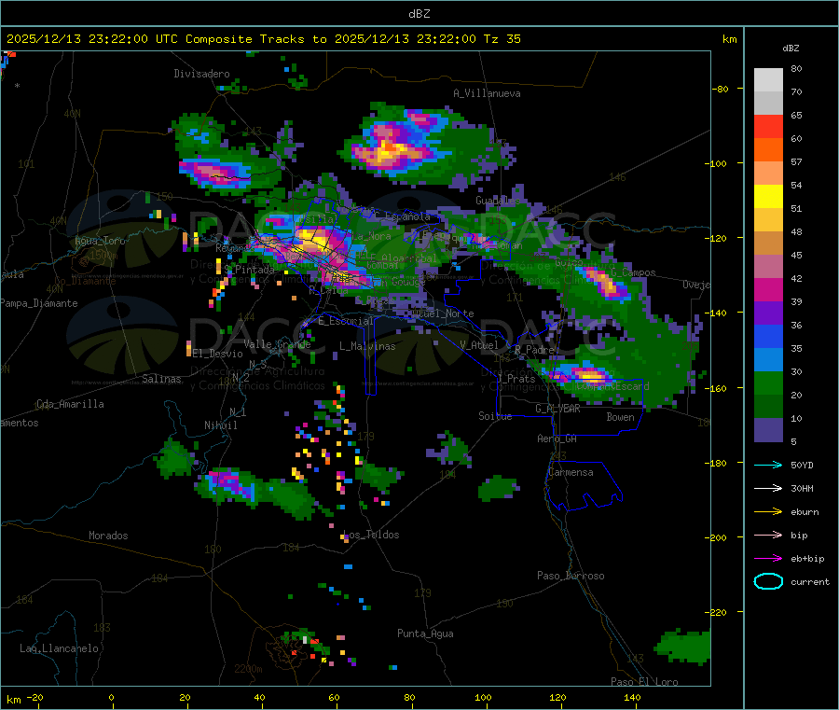Click the 'G_ALVEAR' map label
This screenshot has width=839, height=710.
click(x=557, y=409)
